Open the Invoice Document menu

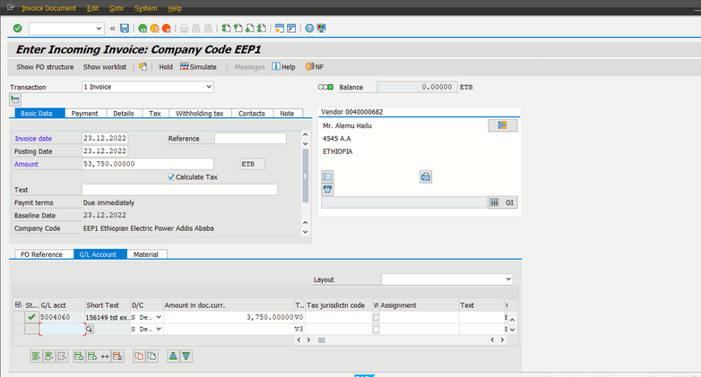coord(48,8)
